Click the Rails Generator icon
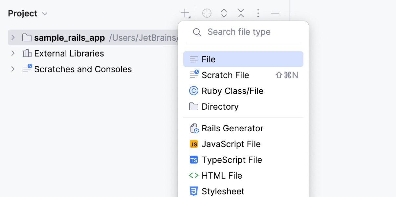396x197 pixels. (194, 128)
